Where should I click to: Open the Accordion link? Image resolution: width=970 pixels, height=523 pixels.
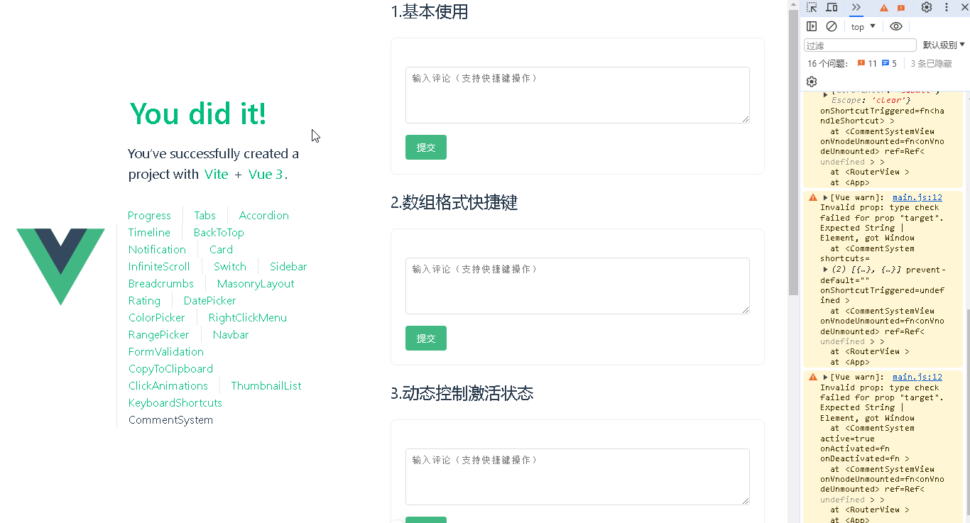point(263,216)
